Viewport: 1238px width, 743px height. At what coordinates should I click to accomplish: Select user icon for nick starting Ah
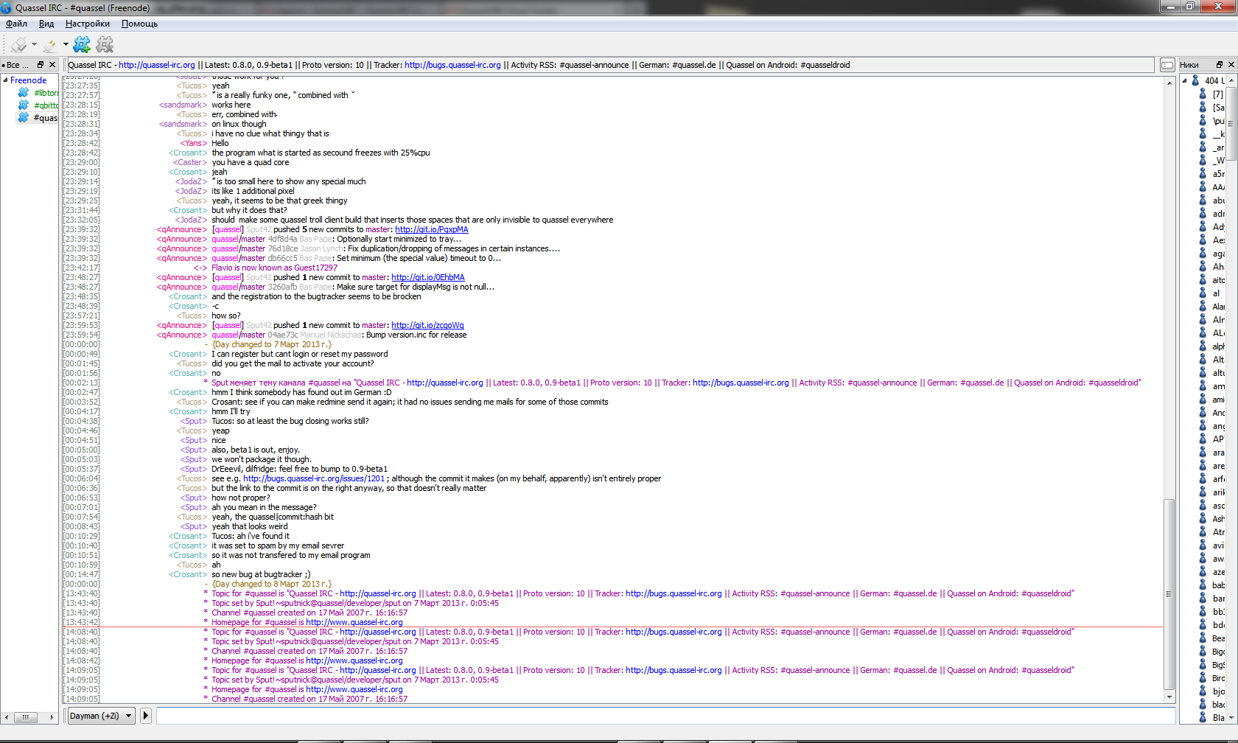coord(1203,266)
